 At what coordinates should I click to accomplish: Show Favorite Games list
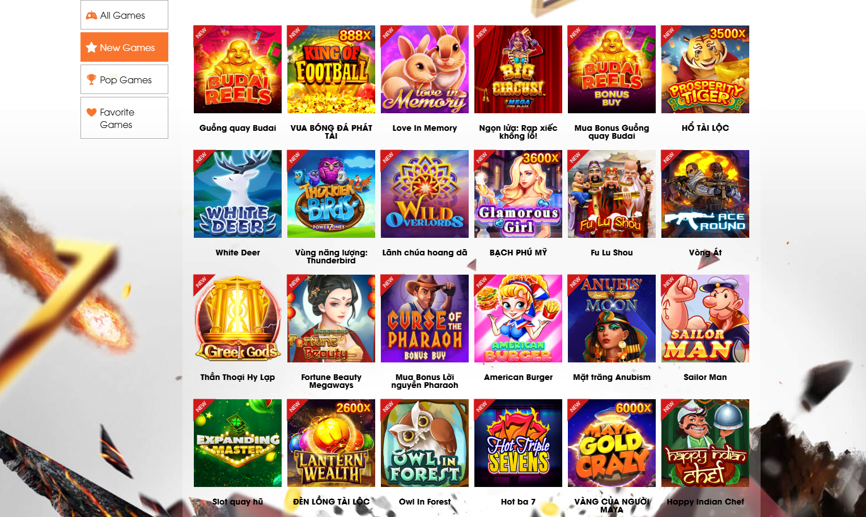(124, 118)
